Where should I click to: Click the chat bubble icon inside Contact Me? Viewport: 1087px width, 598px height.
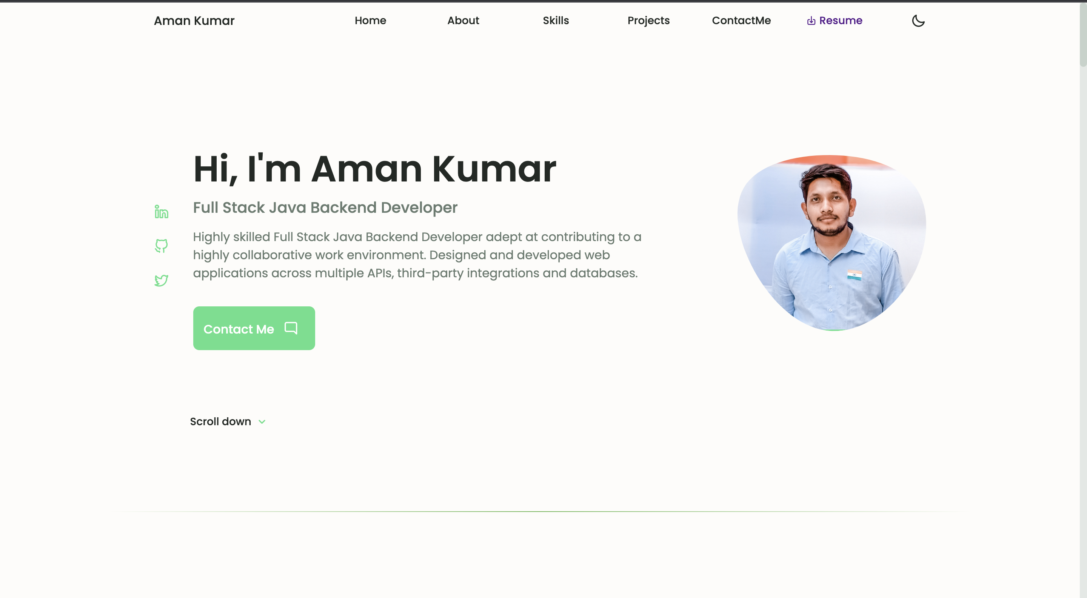coord(291,328)
